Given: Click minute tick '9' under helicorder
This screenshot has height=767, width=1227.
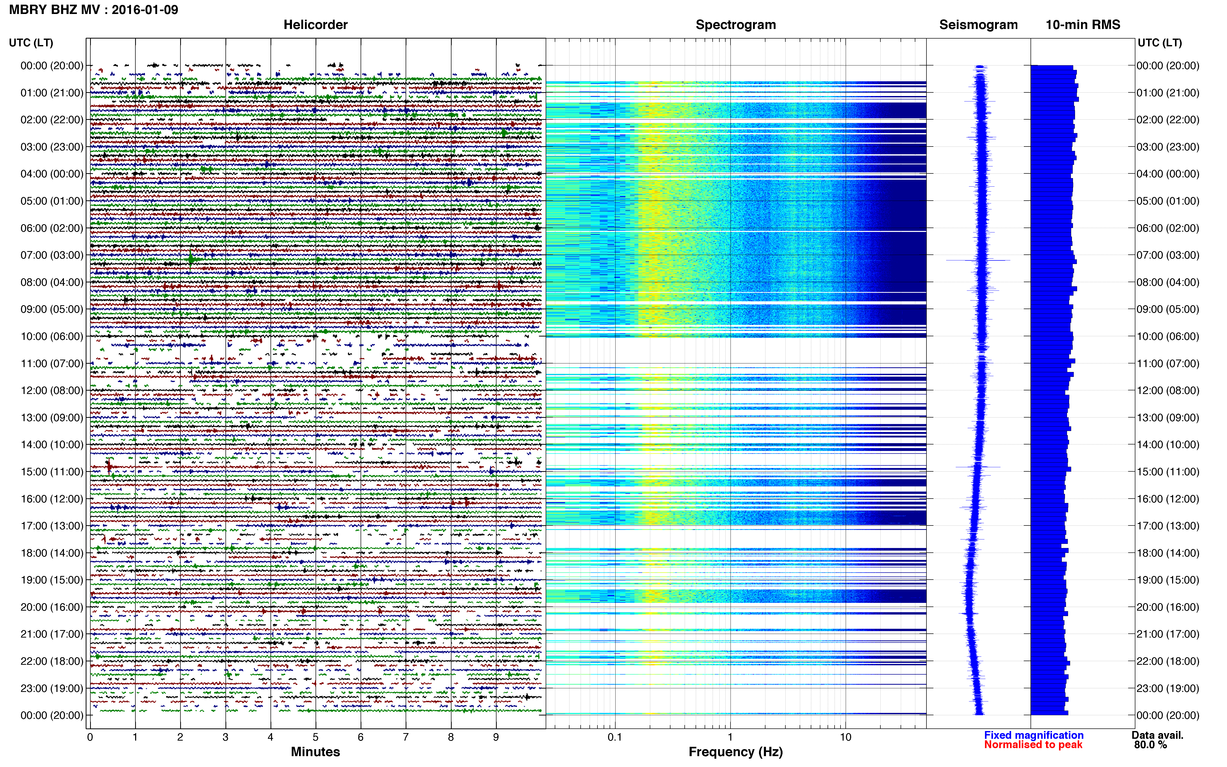Looking at the screenshot, I should click(x=496, y=737).
